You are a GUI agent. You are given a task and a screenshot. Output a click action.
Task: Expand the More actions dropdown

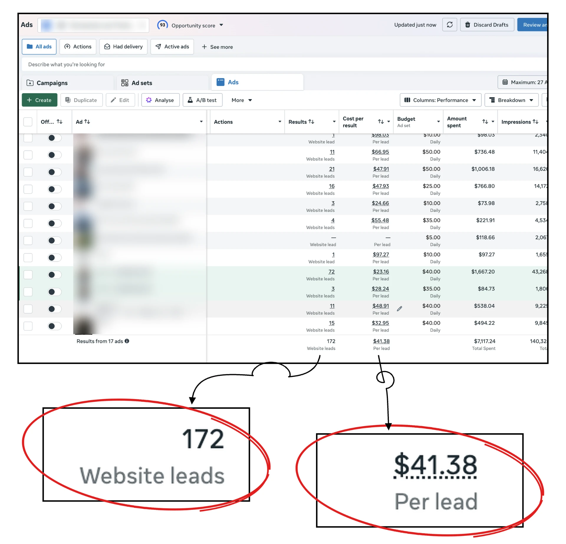coord(241,100)
